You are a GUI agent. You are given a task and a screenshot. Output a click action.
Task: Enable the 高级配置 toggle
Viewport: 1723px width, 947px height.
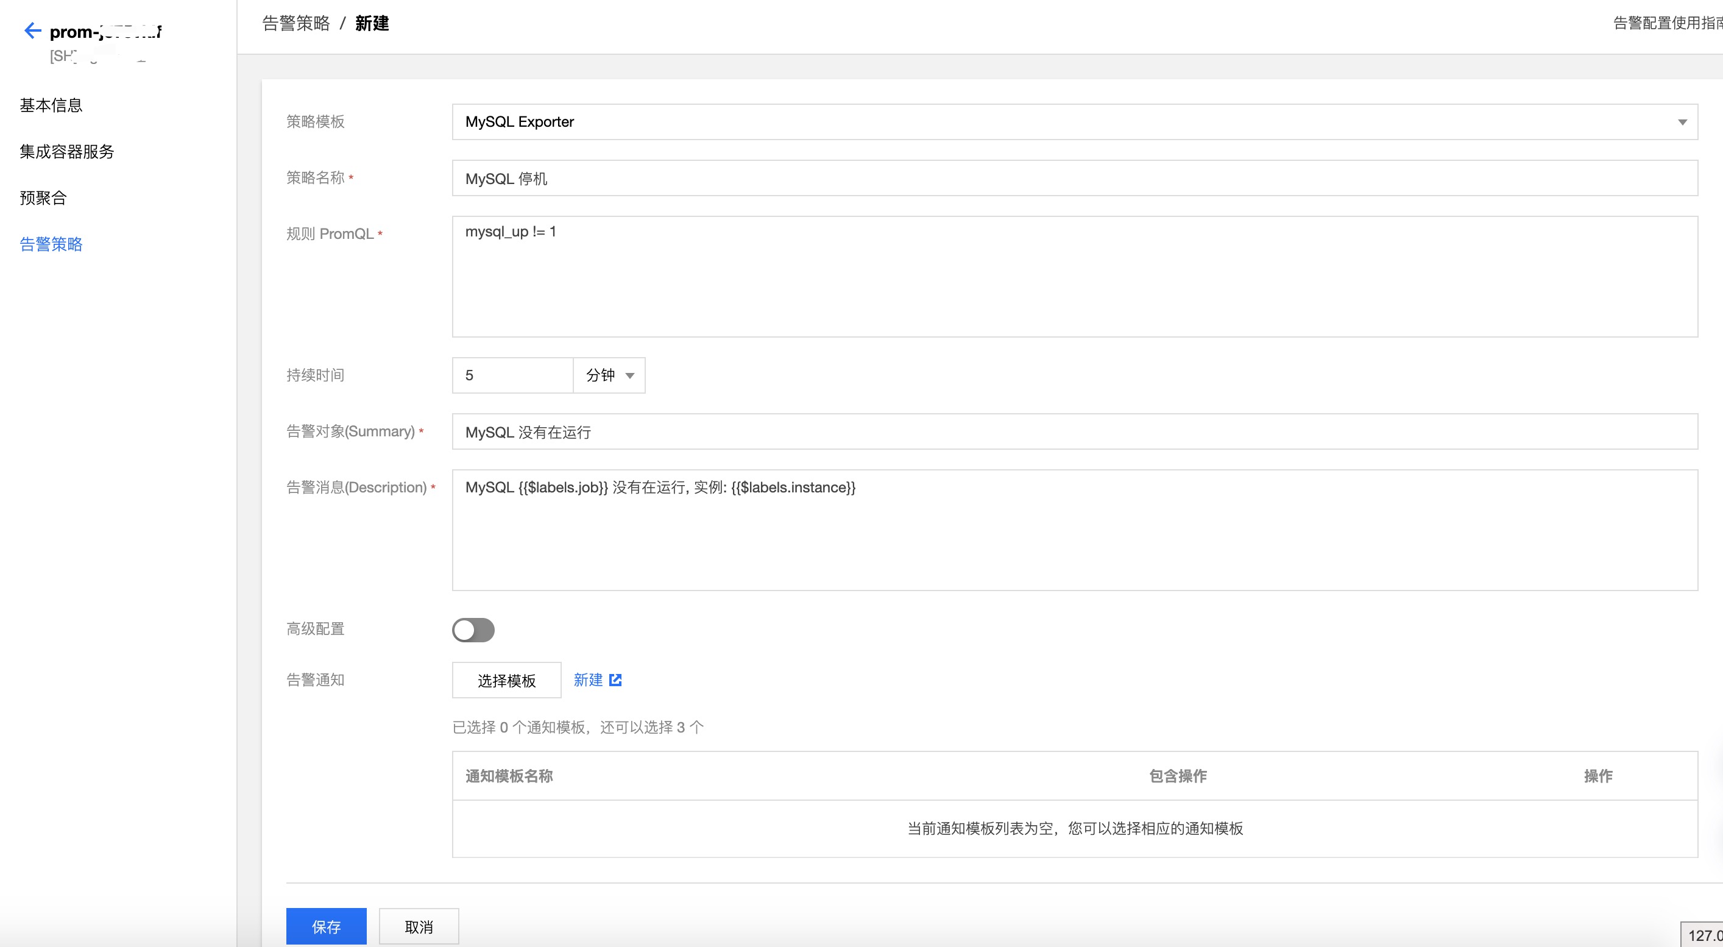473,630
